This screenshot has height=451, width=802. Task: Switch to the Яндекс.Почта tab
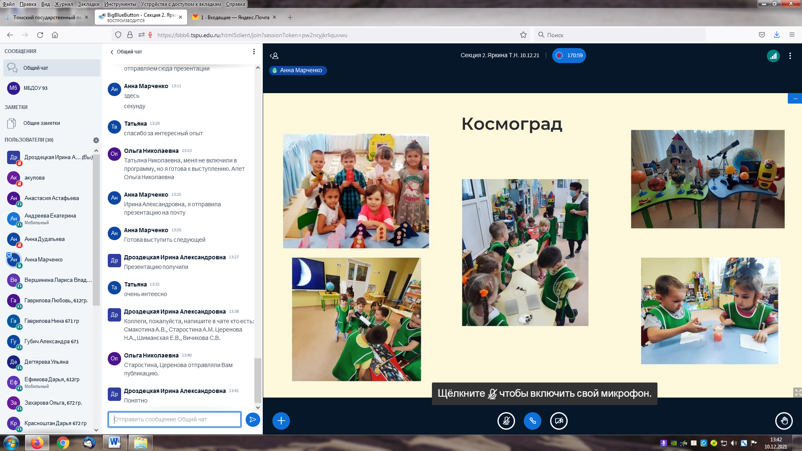[x=234, y=18]
